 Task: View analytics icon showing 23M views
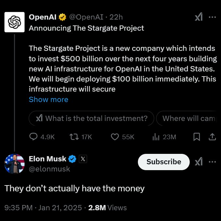(156, 137)
